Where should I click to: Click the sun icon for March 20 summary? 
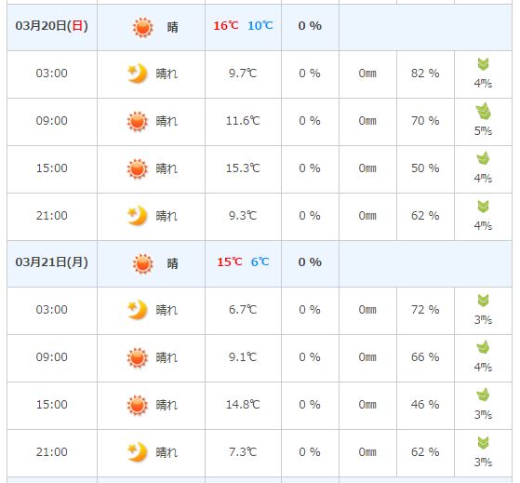pyautogui.click(x=143, y=27)
